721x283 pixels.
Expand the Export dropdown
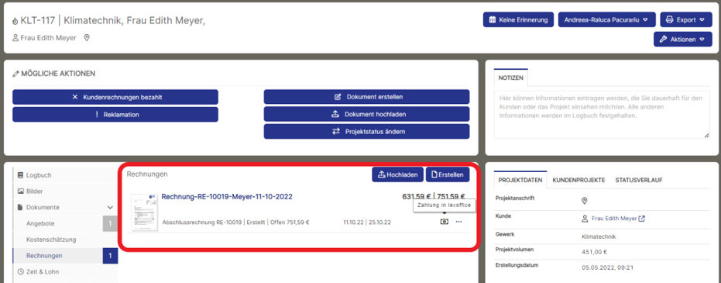pos(686,20)
